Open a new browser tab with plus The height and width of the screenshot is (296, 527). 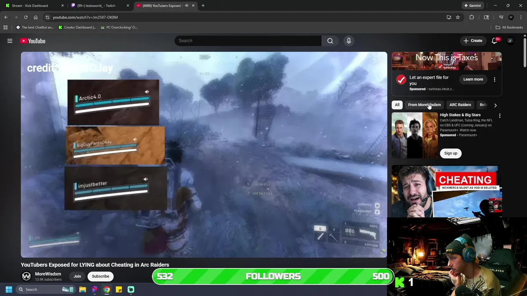coord(203,6)
